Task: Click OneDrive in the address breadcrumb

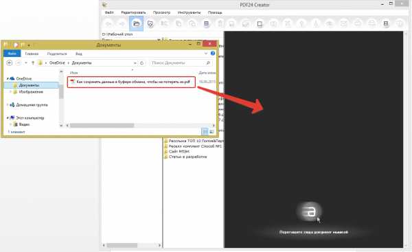Action: 57,62
